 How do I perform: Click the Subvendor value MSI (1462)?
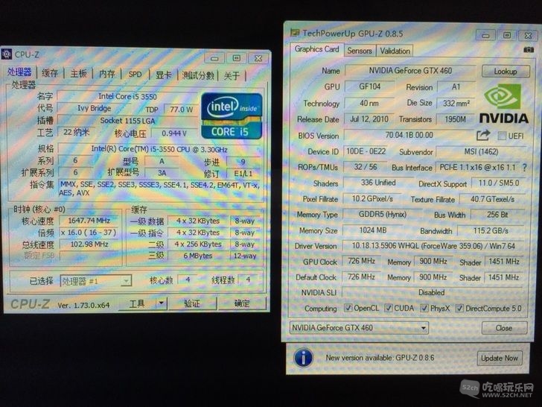[x=481, y=151]
